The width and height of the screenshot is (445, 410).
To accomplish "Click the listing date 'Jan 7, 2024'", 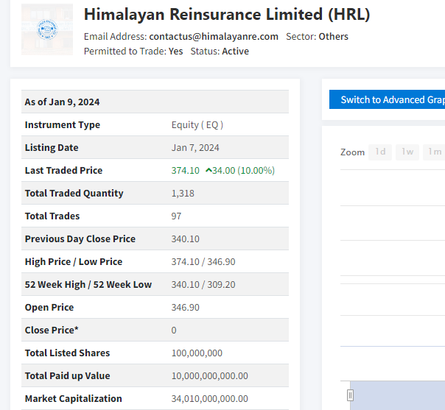I will (195, 148).
